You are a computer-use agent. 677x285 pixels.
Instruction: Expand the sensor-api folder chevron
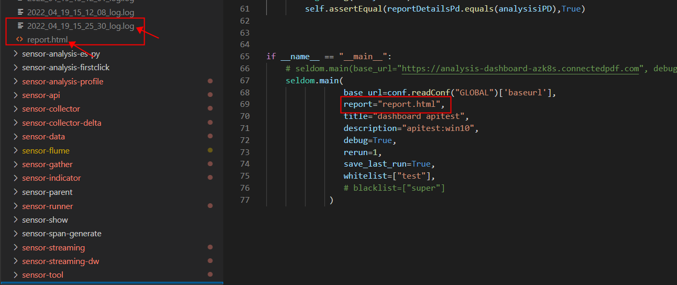click(x=16, y=95)
